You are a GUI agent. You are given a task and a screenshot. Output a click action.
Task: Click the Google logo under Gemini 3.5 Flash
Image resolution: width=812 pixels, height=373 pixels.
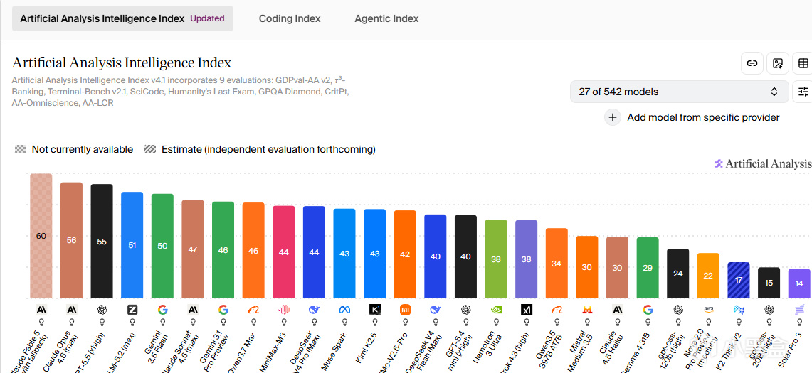pyautogui.click(x=162, y=310)
